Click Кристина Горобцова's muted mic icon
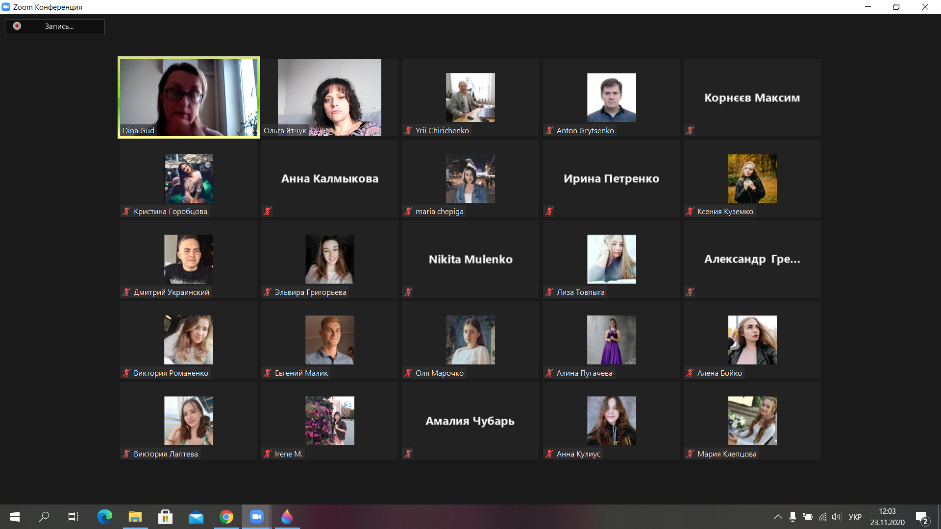This screenshot has width=941, height=529. (x=126, y=211)
